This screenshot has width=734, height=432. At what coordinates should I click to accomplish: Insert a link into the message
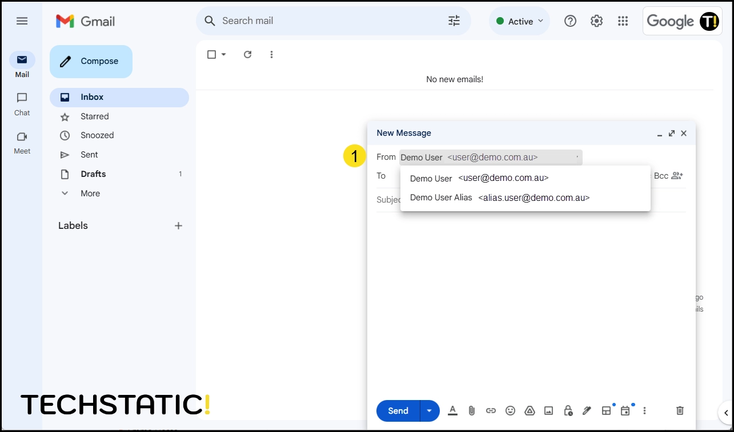click(491, 410)
